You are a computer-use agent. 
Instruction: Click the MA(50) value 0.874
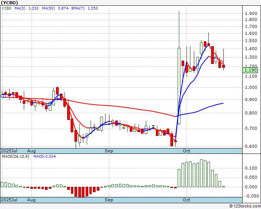point(63,8)
